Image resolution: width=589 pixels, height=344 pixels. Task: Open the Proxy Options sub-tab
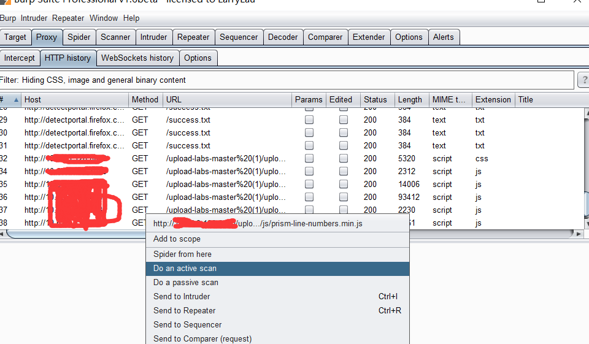(x=198, y=58)
